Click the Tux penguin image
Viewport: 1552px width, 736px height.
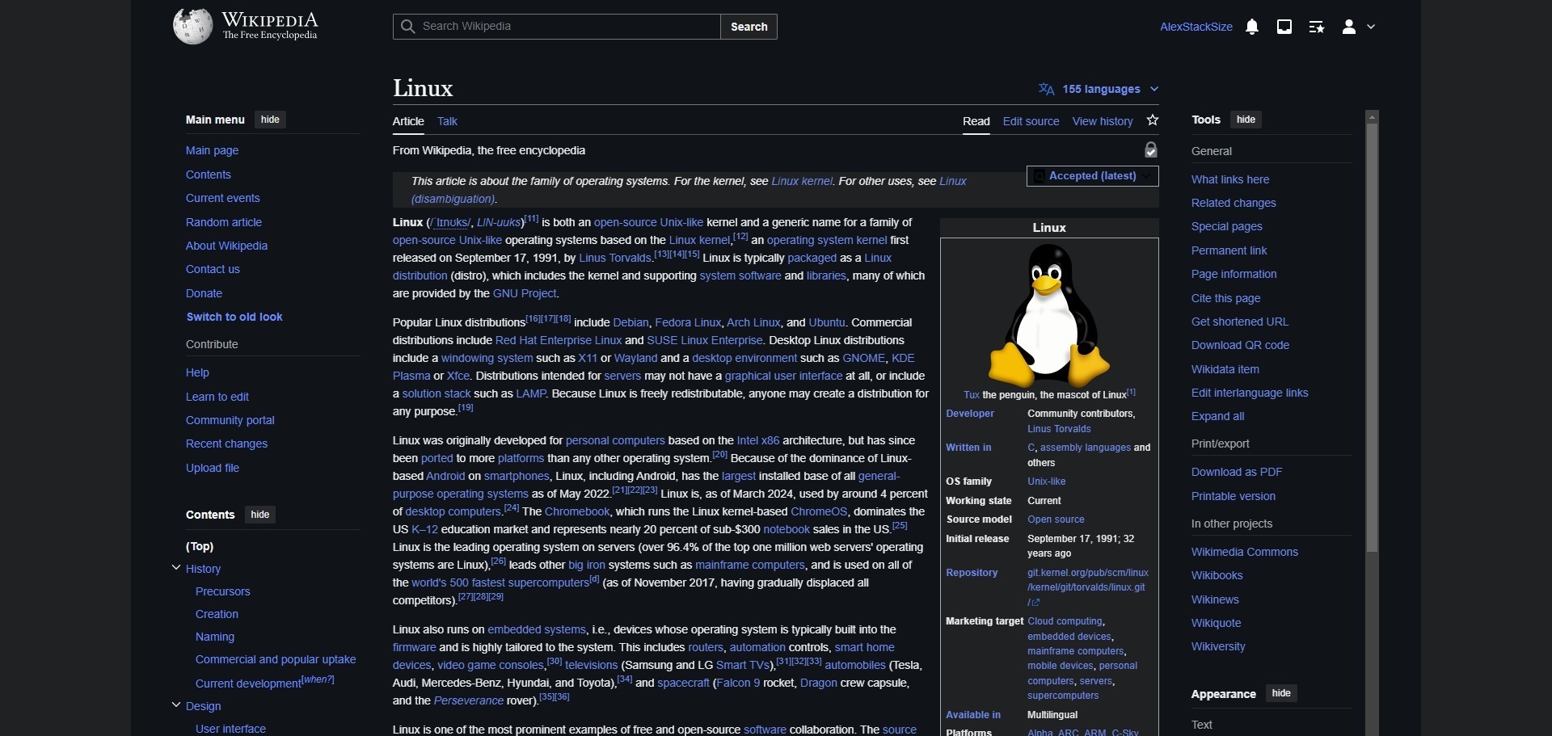(x=1049, y=315)
